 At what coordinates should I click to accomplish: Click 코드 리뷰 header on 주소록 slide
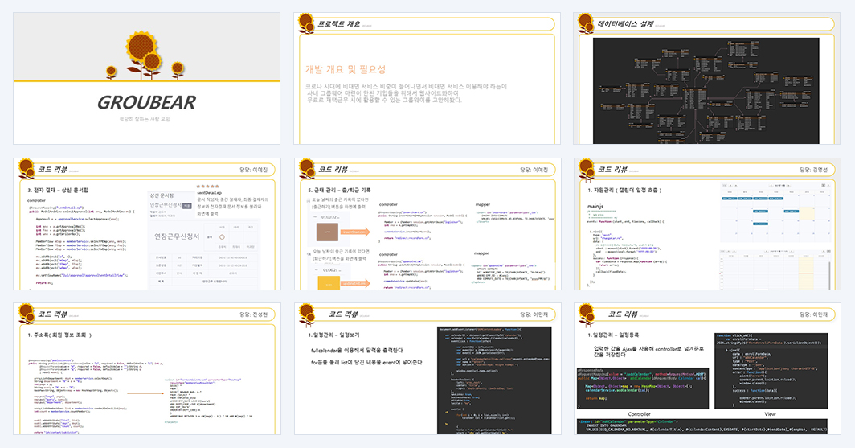52,314
